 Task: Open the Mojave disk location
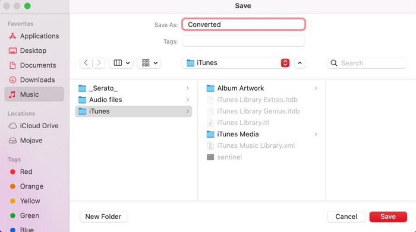34,141
